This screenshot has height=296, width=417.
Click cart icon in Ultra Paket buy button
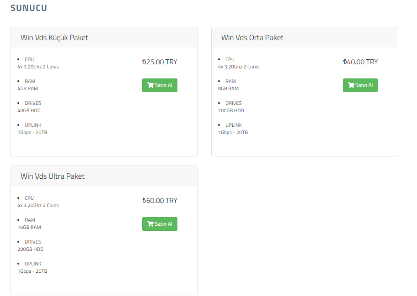150,224
